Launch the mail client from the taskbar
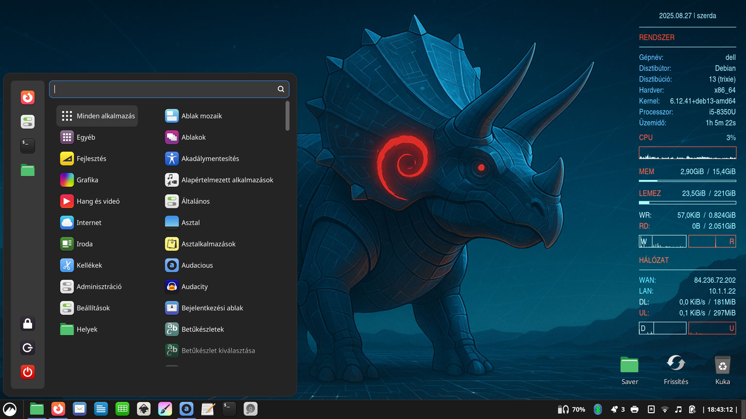 coord(79,409)
